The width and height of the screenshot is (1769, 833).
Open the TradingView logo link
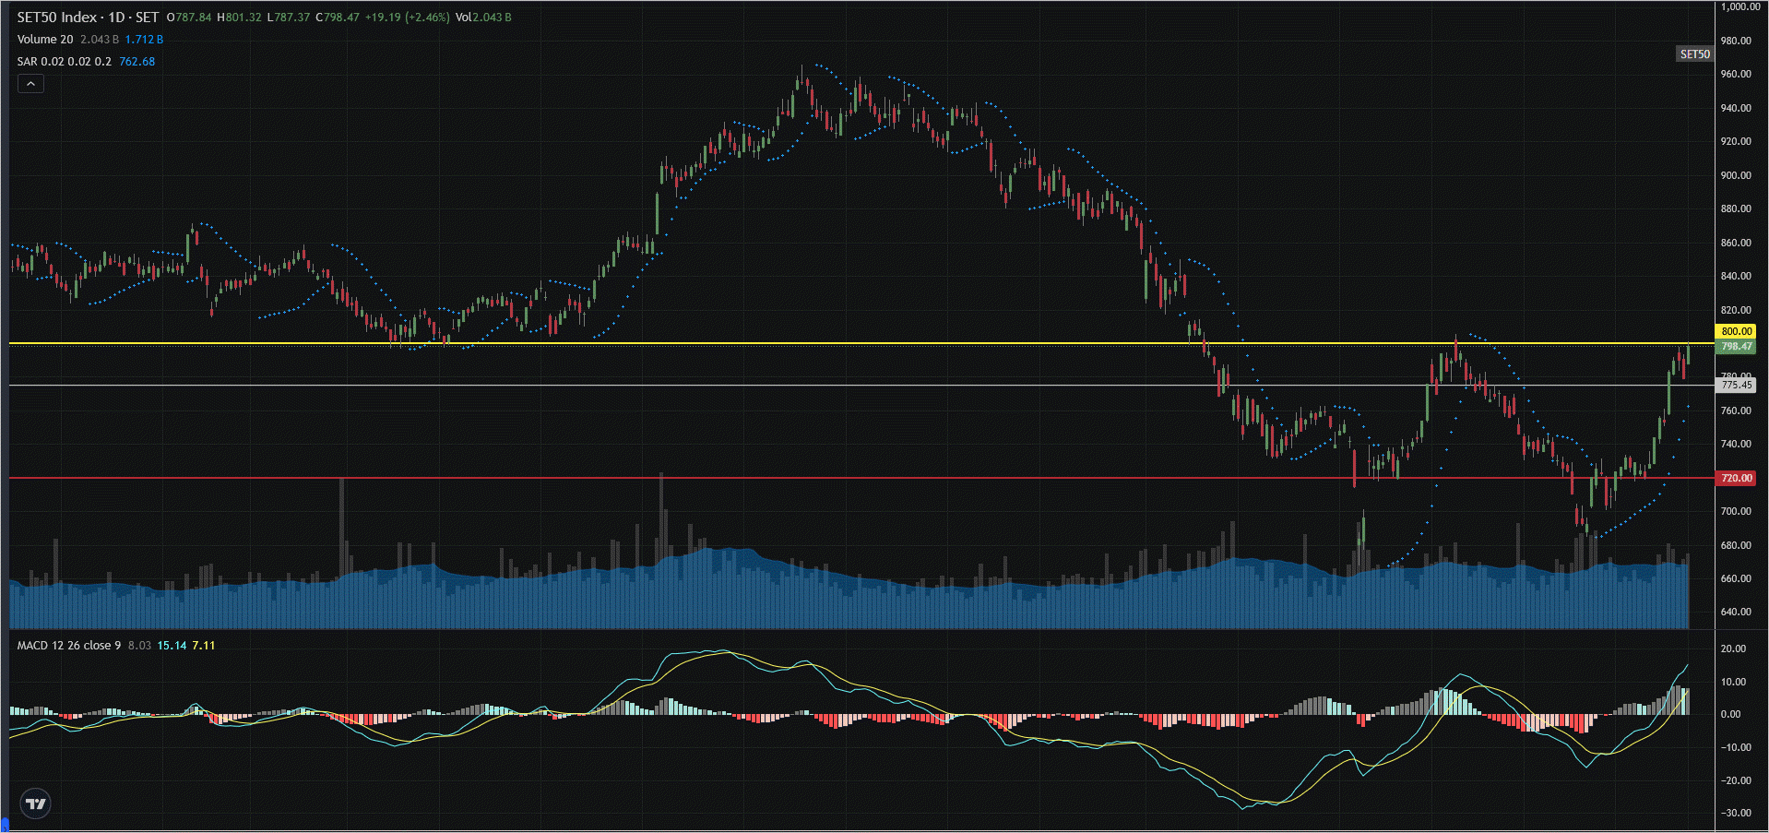pos(36,803)
